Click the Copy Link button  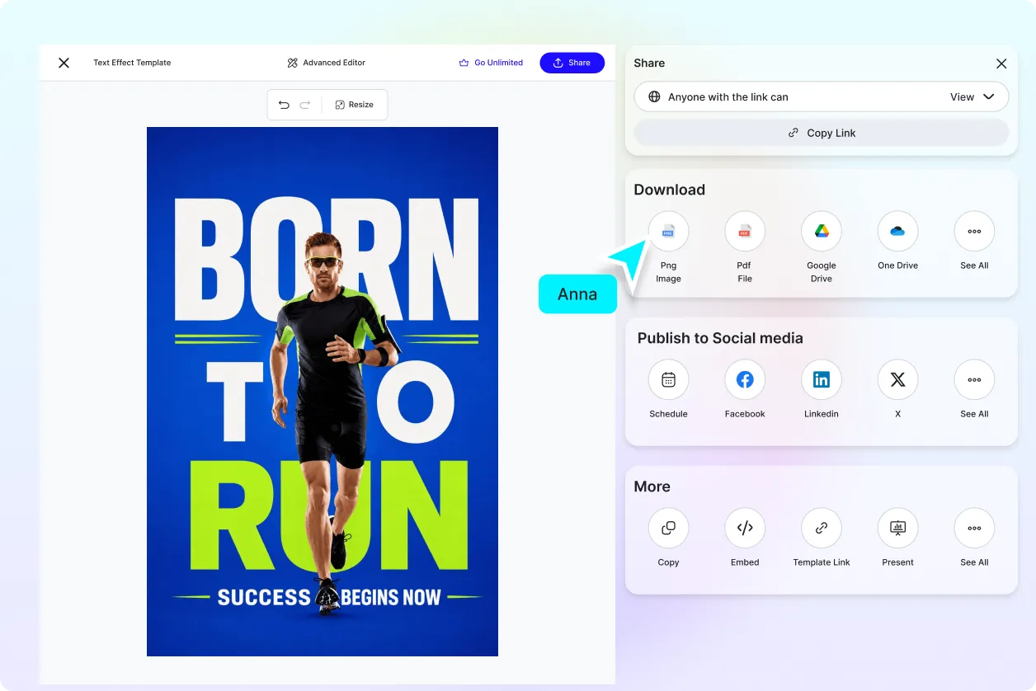click(x=822, y=133)
